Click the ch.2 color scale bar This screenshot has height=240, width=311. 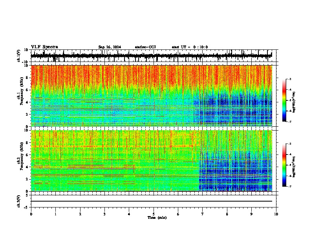coord(284,165)
